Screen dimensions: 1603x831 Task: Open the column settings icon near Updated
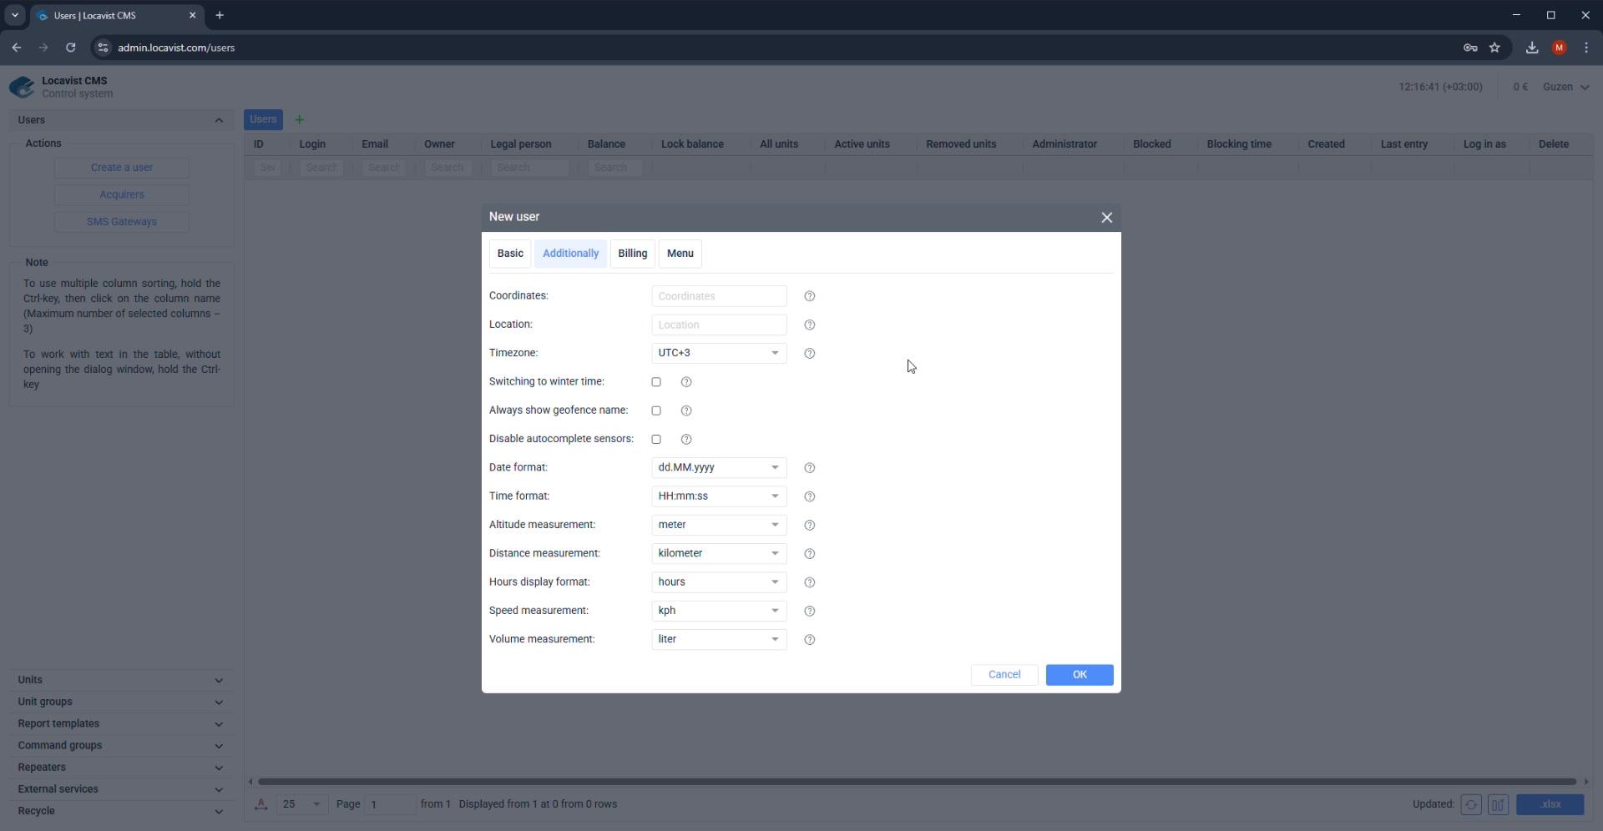click(x=1498, y=804)
